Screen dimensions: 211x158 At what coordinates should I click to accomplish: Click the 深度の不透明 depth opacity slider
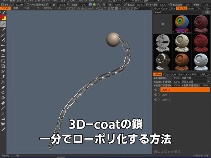tap(163, 82)
